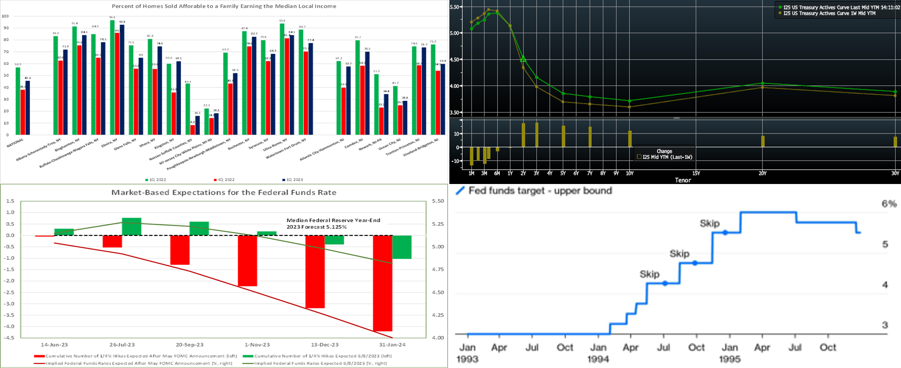Click the dotted square icon in Change legend
The image size is (901, 368).
(639, 157)
